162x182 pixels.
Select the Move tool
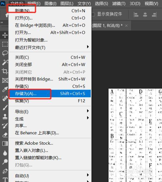pos(5,35)
